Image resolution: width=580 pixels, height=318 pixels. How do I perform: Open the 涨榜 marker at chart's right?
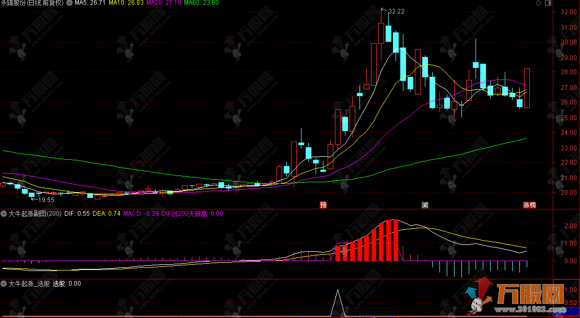(529, 205)
